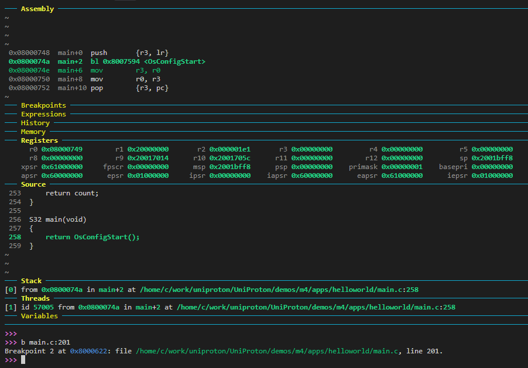Screen dimensions: 528x368
Task: Click r9 register value 0x20017014
Action: [148, 158]
